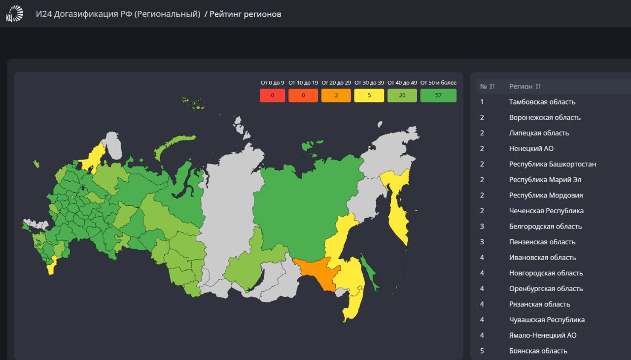The width and height of the screenshot is (631, 360).
Task: Sort table by the Регион column icon
Action: [538, 87]
